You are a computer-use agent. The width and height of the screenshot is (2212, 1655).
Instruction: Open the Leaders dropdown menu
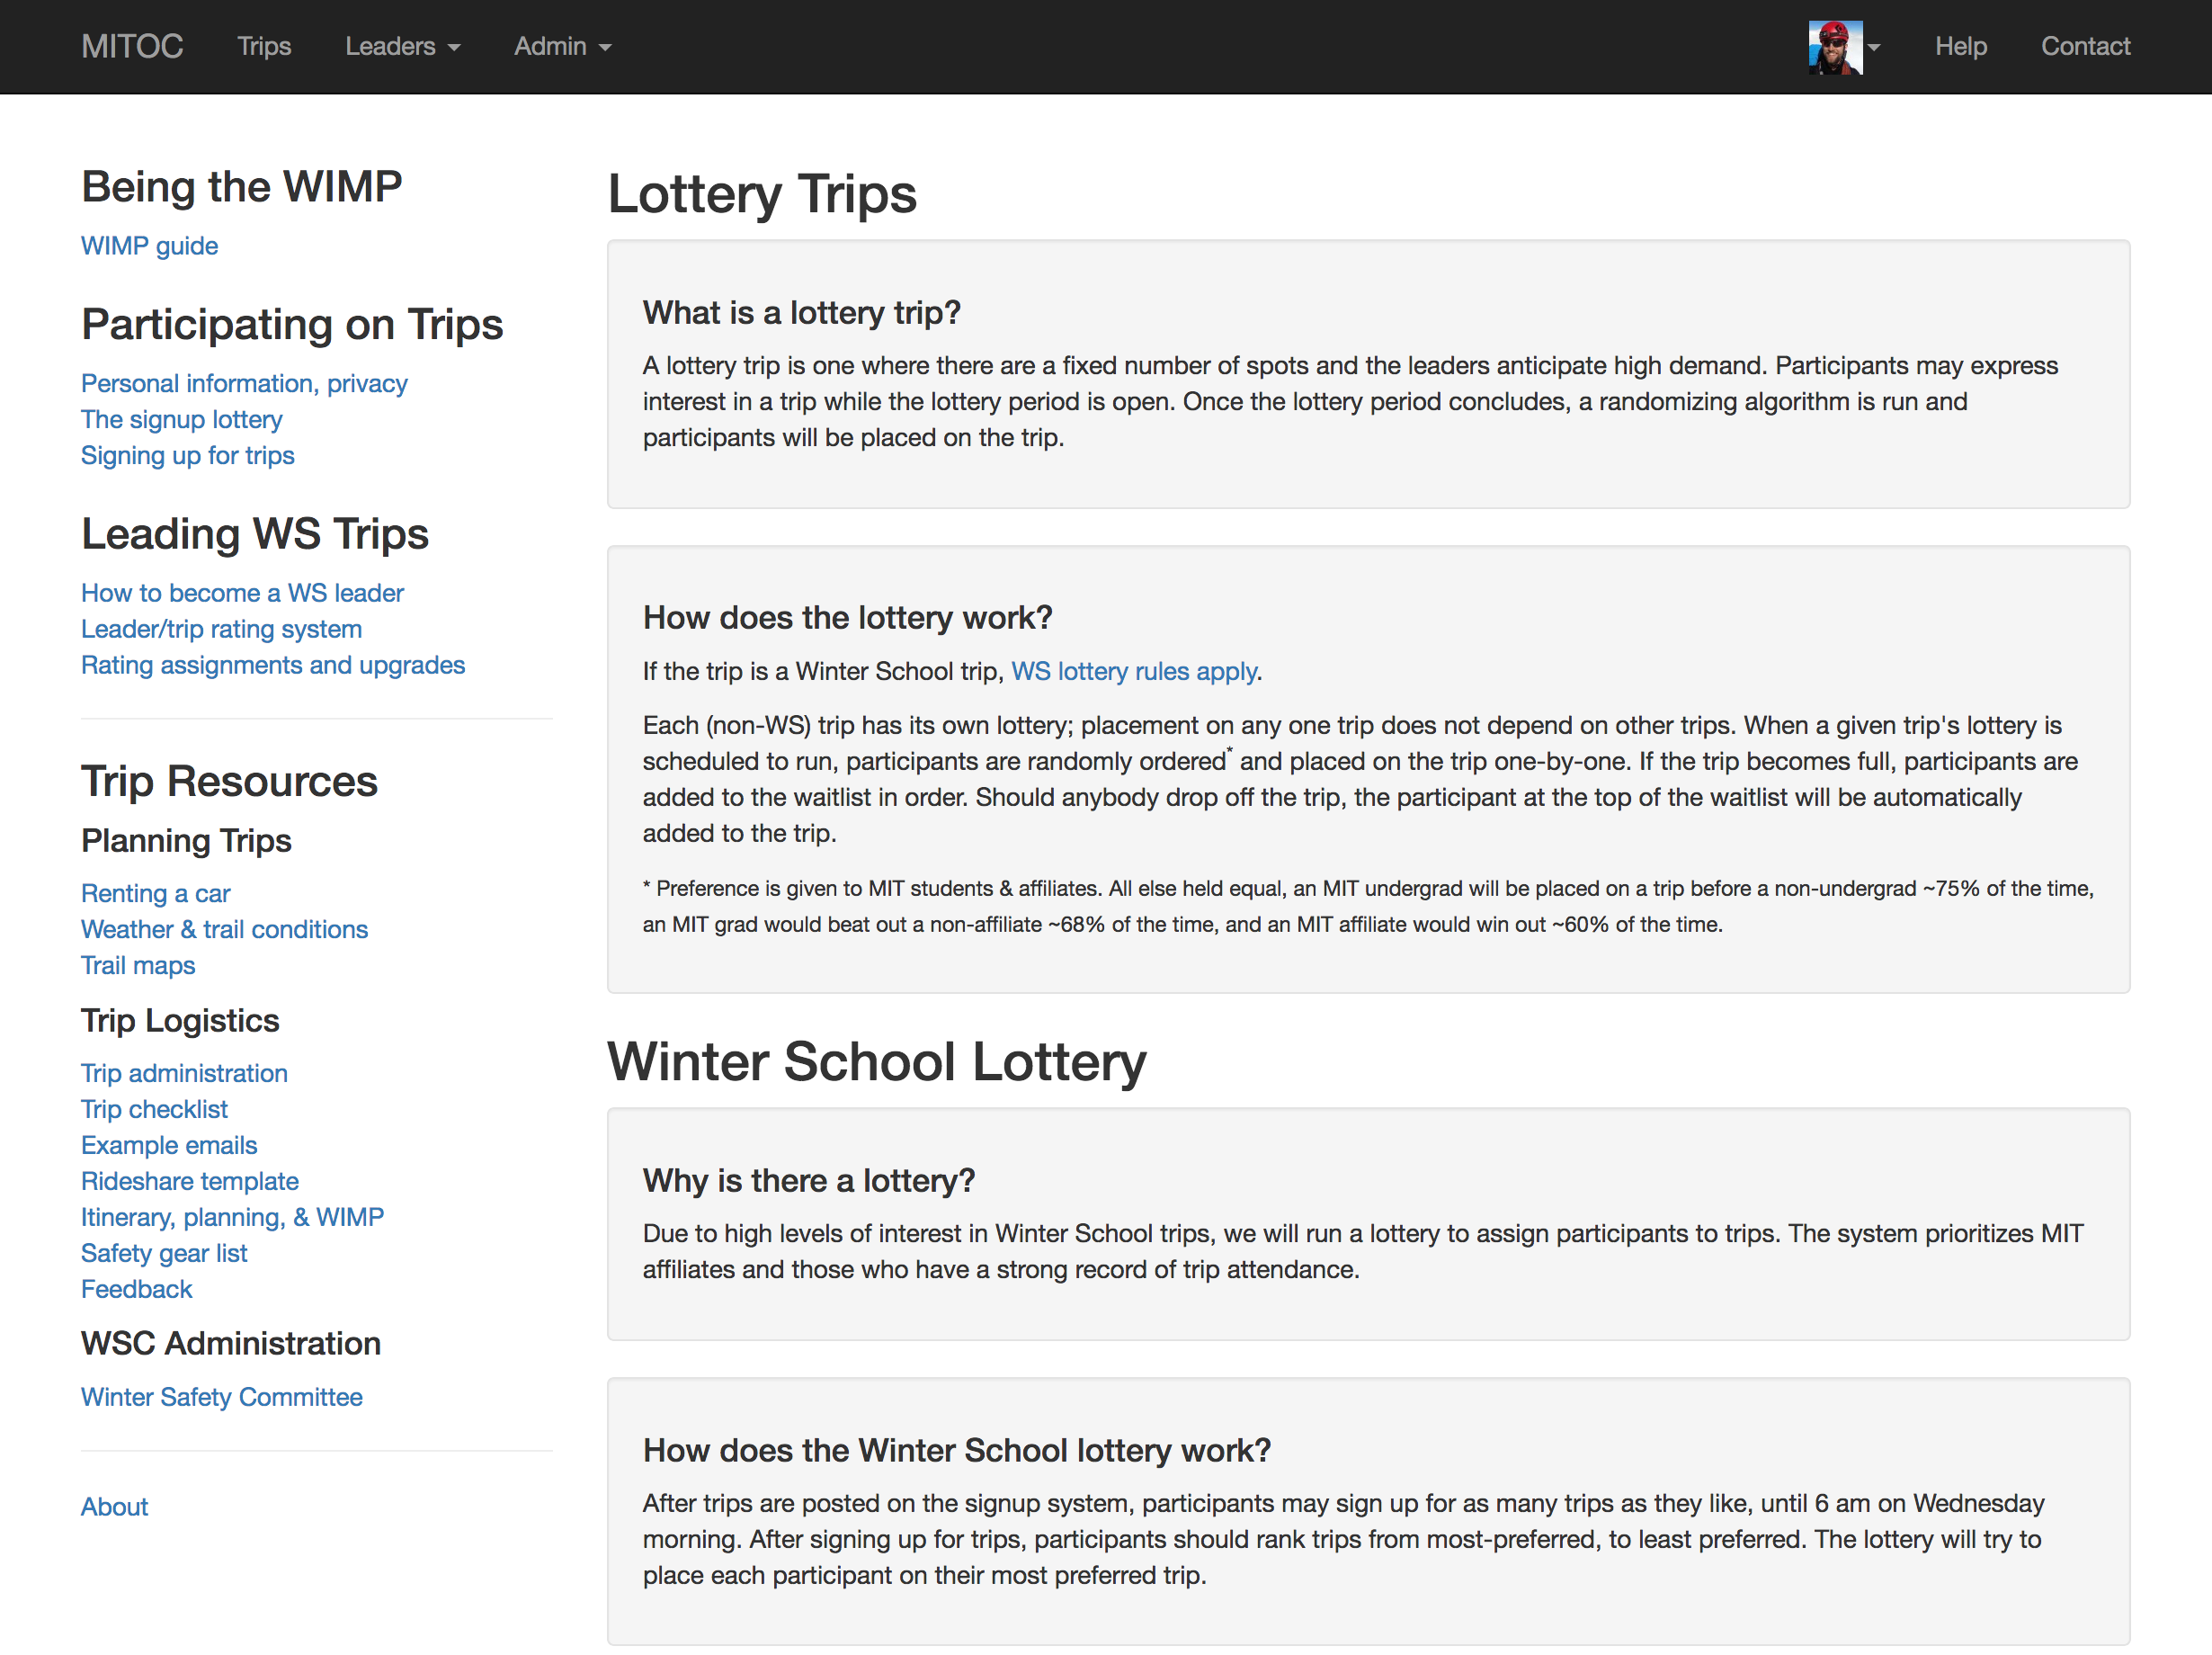click(402, 47)
